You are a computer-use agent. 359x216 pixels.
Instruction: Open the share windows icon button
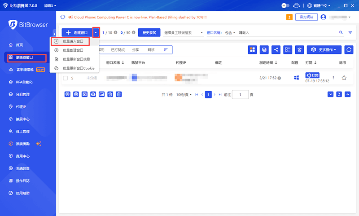click(x=276, y=50)
